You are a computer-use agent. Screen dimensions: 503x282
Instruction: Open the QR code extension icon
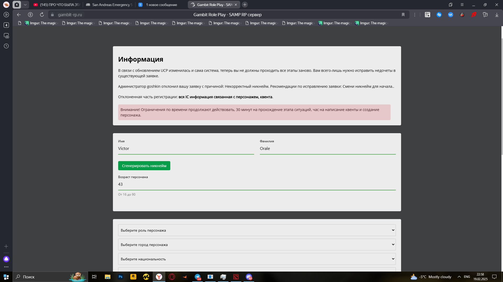click(428, 15)
